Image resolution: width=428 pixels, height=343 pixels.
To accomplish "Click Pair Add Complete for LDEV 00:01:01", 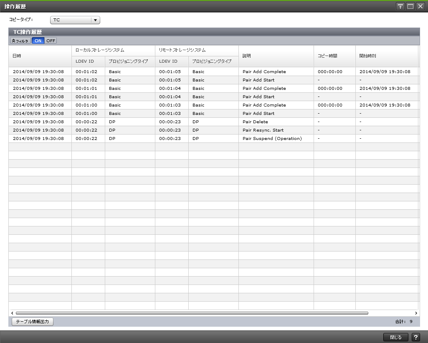I will click(x=264, y=89).
